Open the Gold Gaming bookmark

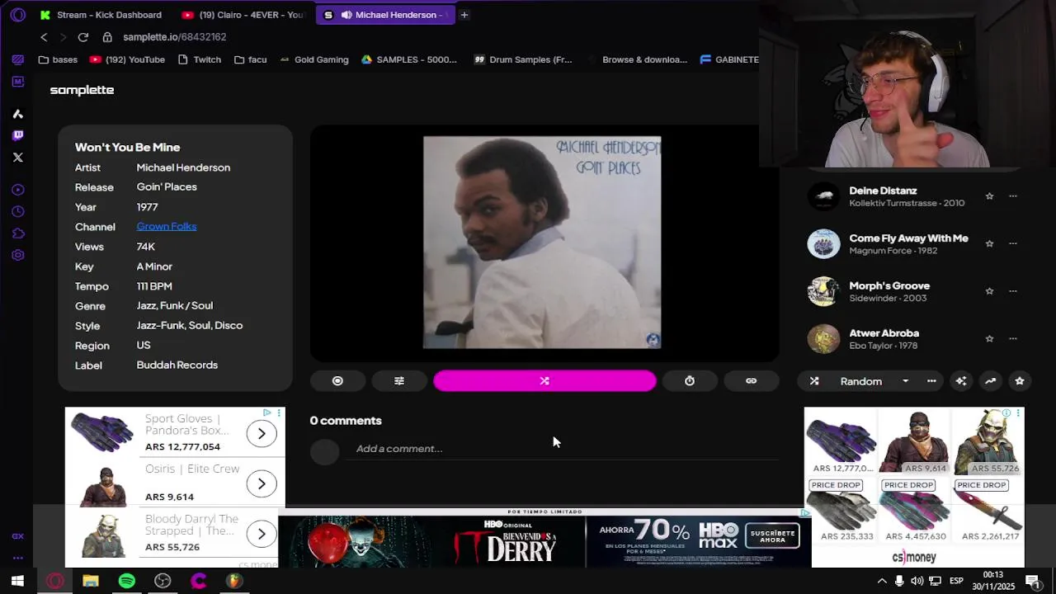[313, 59]
